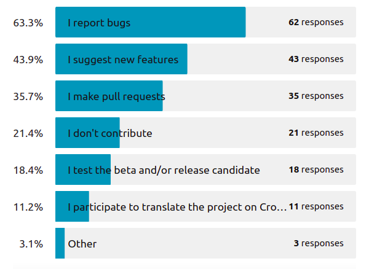This screenshot has height=269, width=385.
Task: Open the '21 responses' count
Action: (x=316, y=133)
